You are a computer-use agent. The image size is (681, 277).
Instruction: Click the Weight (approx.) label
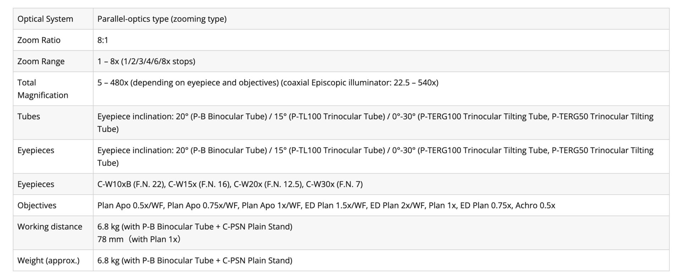(48, 261)
